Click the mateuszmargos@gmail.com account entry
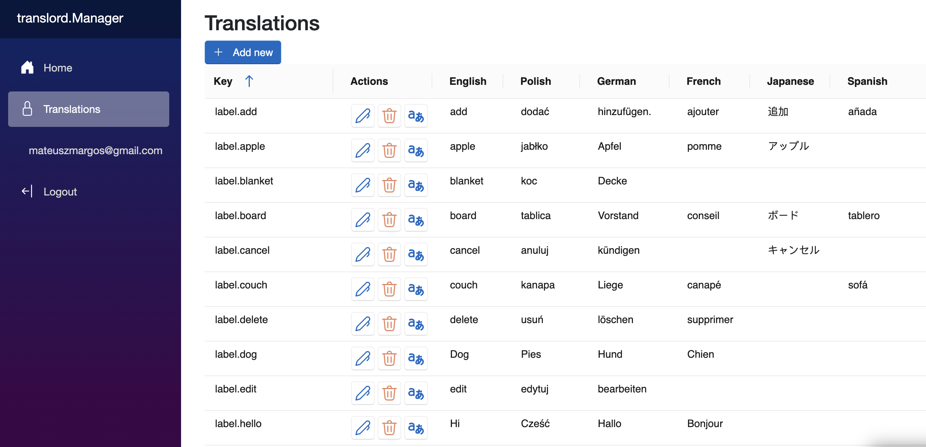The width and height of the screenshot is (926, 447). pyautogui.click(x=95, y=150)
